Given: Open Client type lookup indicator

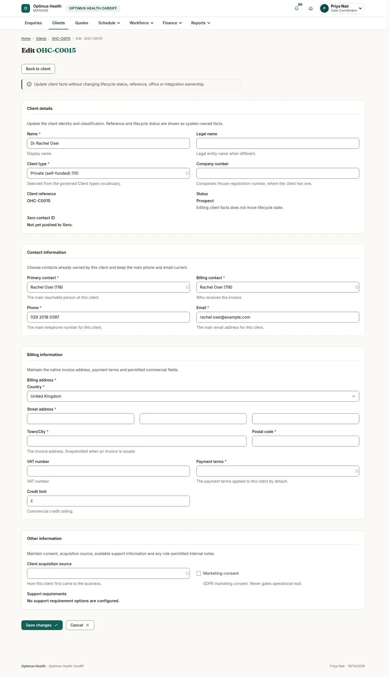Looking at the screenshot, I should (x=187, y=173).
